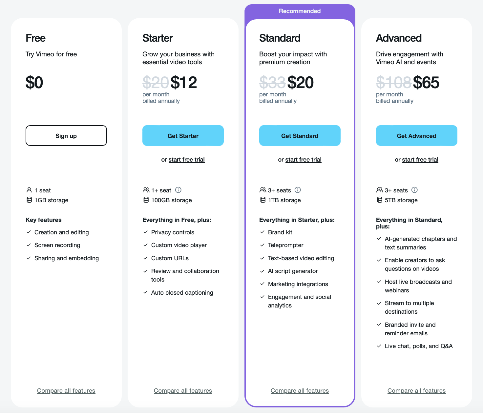
Task: Open Compare all features under Advanced plan
Action: [x=416, y=391]
